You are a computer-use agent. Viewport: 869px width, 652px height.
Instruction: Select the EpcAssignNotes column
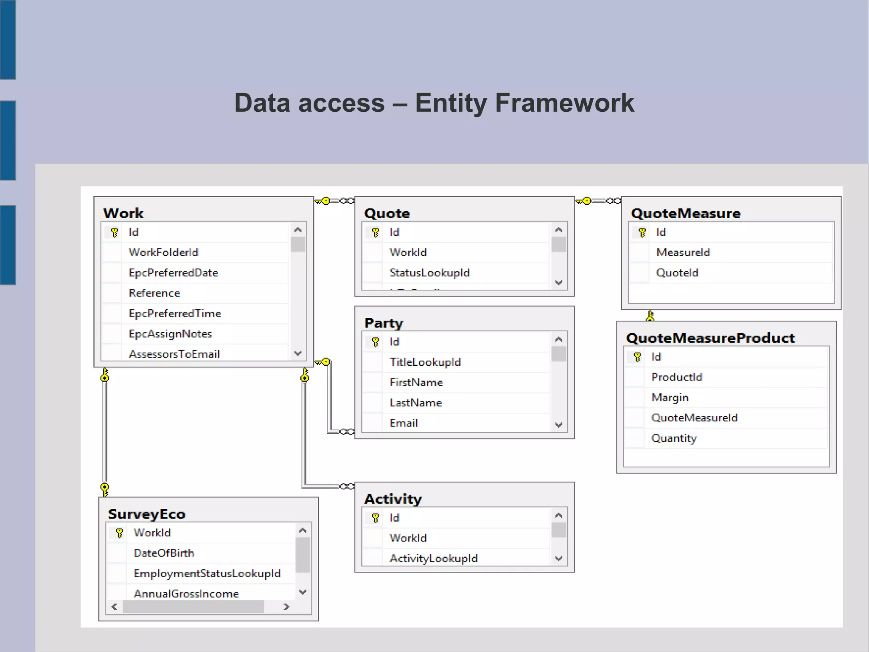click(x=195, y=334)
